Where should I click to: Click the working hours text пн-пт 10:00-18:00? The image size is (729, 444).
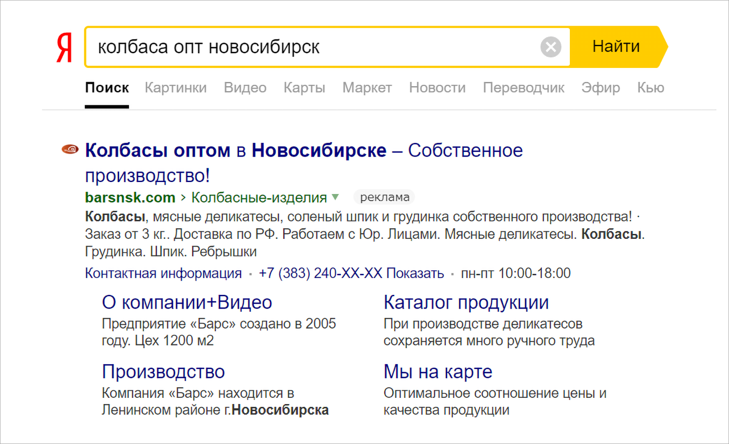516,273
